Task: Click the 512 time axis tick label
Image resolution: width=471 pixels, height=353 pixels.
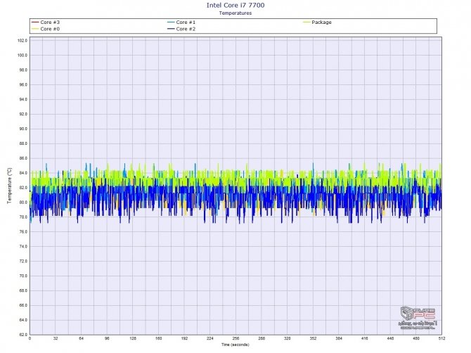Action: 441,338
